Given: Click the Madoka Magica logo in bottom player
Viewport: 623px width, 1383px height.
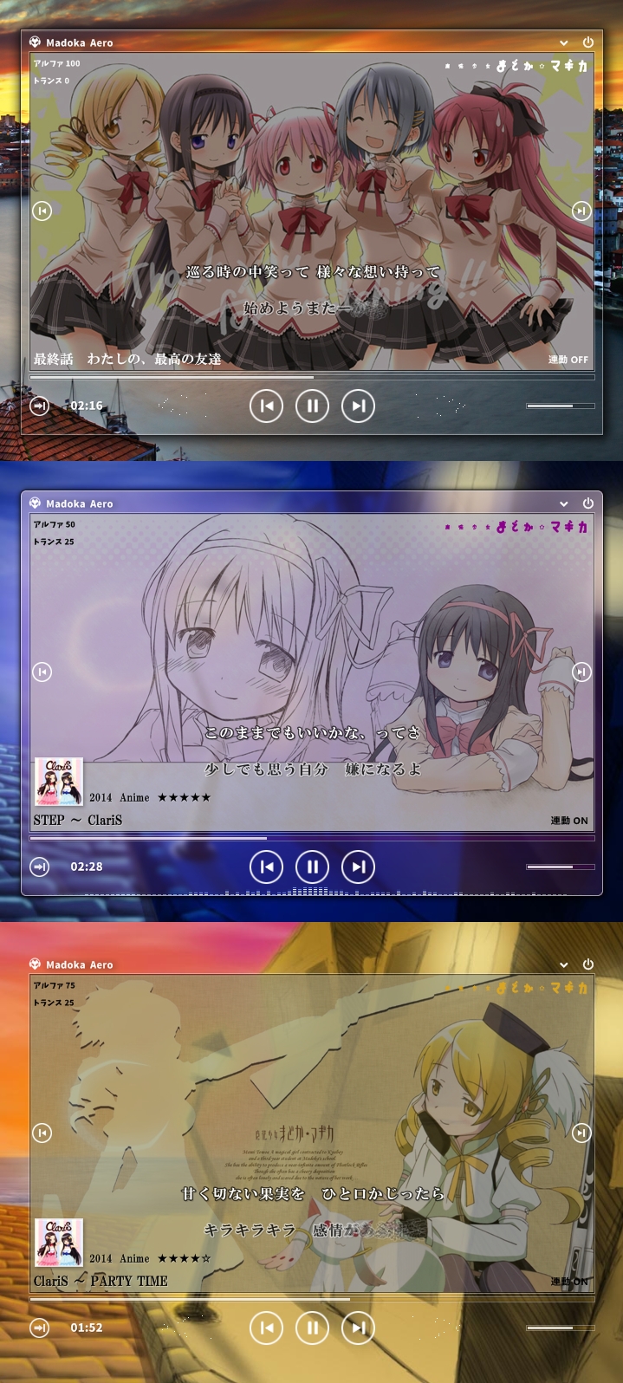Looking at the screenshot, I should pos(516,987).
